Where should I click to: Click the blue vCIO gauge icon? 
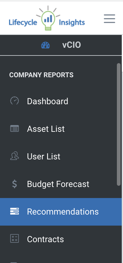coord(46,45)
